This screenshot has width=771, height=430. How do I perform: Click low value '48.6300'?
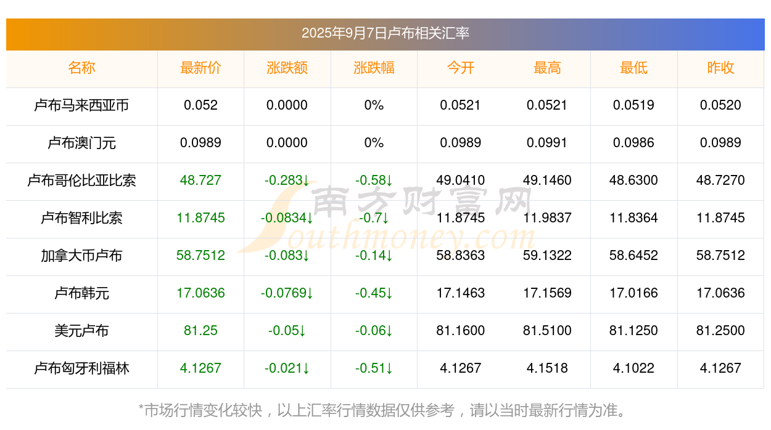click(634, 181)
